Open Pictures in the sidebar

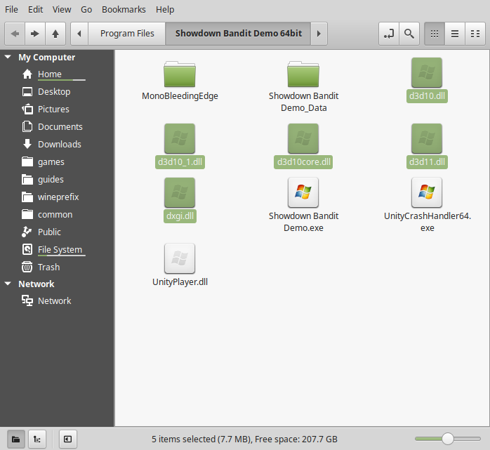(57, 109)
